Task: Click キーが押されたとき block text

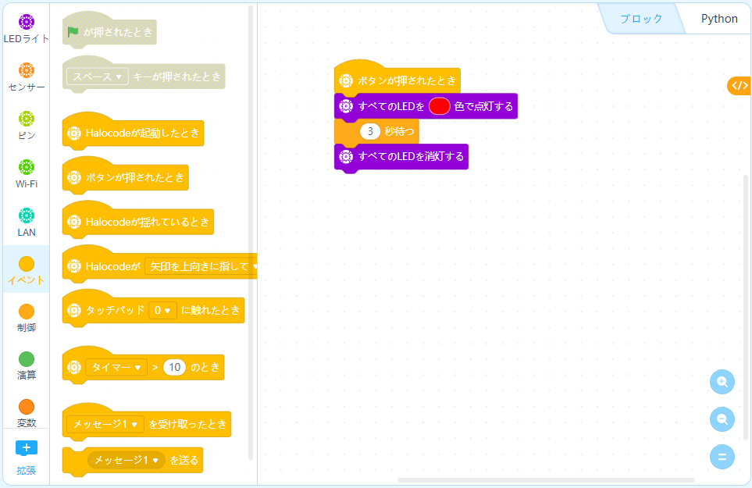Action: pyautogui.click(x=176, y=77)
